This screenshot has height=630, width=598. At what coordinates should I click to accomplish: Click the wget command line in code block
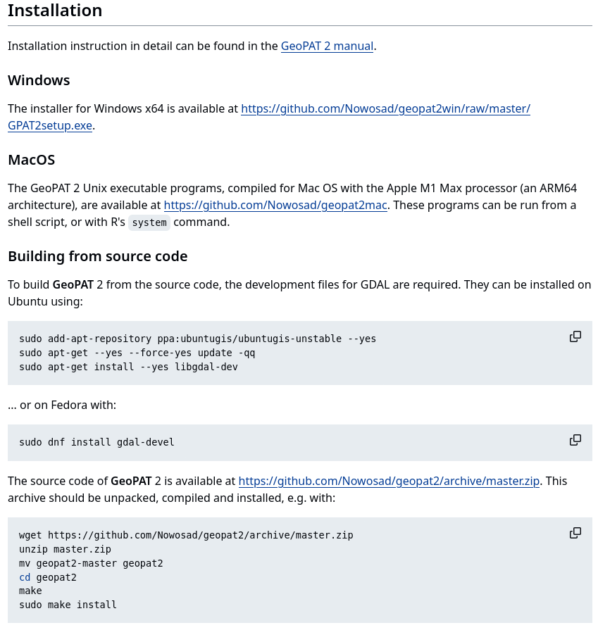[186, 535]
